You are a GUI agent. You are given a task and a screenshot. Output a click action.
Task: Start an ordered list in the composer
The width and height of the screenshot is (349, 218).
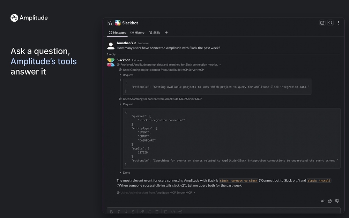tap(149, 212)
